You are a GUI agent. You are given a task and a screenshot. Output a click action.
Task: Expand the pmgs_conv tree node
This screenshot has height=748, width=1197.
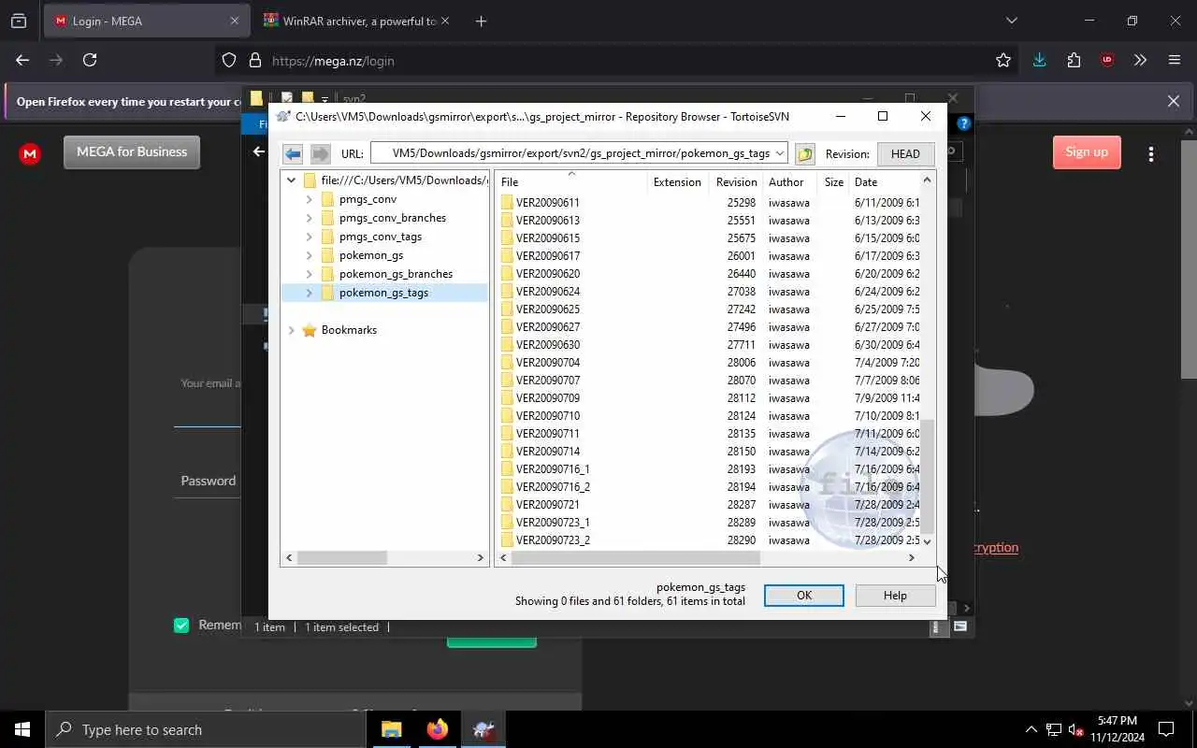[309, 199]
